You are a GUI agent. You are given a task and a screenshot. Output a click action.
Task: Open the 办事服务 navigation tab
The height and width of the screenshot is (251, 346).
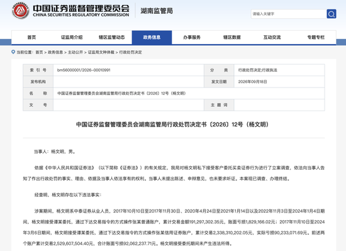coord(192,37)
